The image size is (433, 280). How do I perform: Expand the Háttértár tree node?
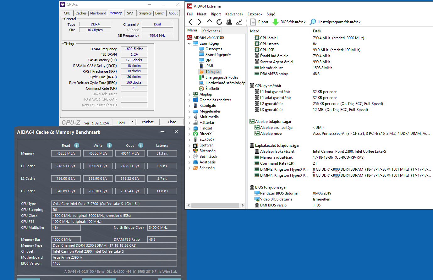click(x=189, y=123)
